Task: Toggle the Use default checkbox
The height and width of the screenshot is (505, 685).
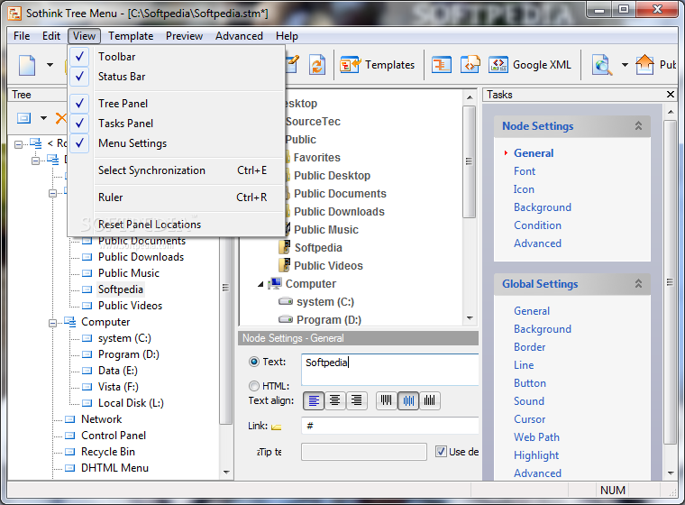Action: [441, 451]
